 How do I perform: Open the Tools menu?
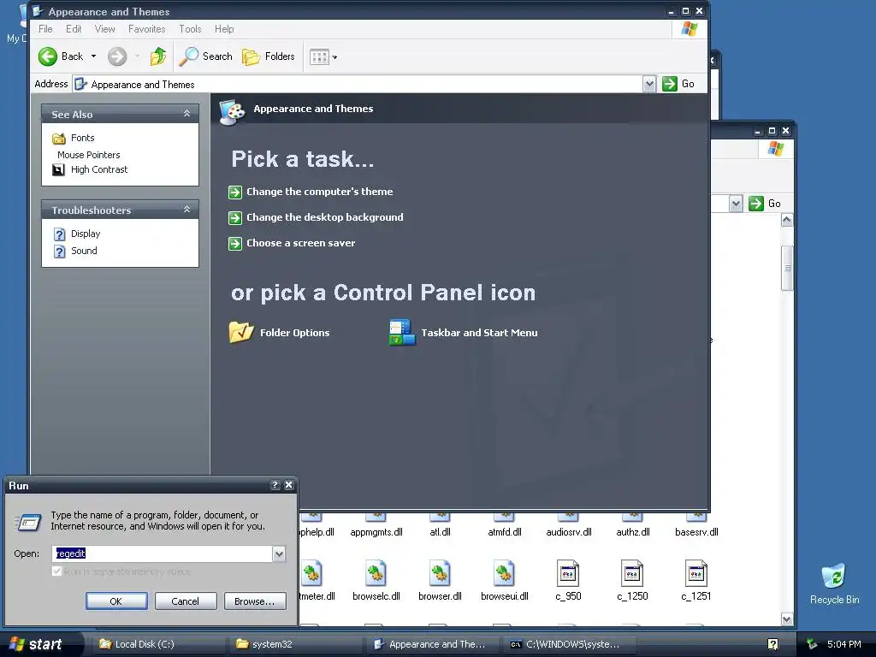click(x=190, y=29)
